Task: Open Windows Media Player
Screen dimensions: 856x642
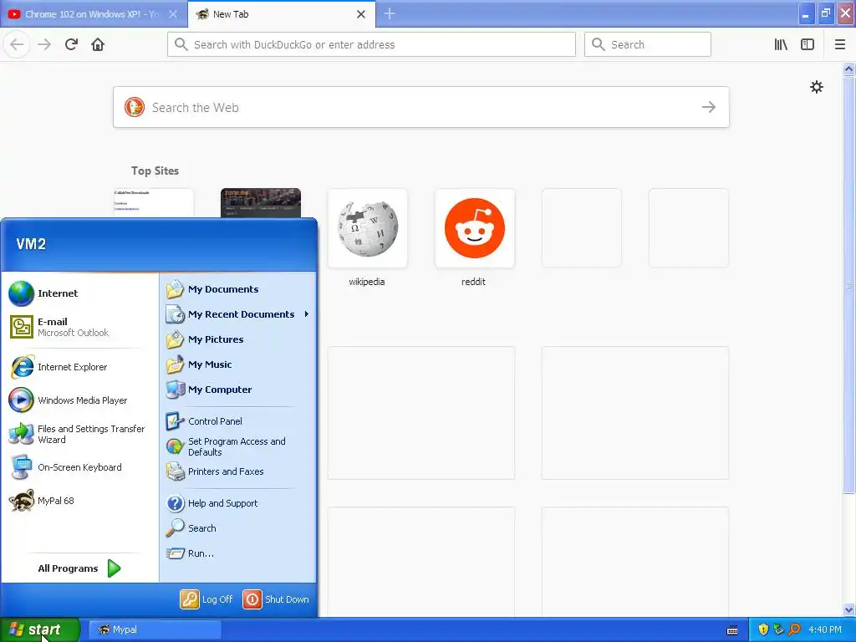Action: point(79,400)
